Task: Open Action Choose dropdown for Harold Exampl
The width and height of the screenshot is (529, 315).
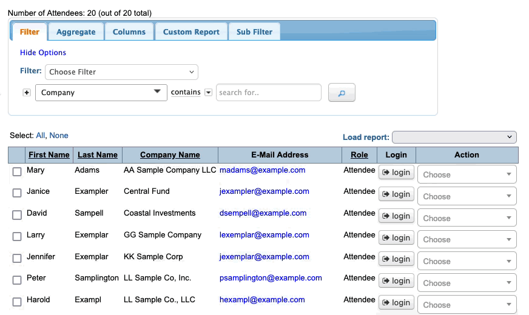Action: (x=467, y=305)
